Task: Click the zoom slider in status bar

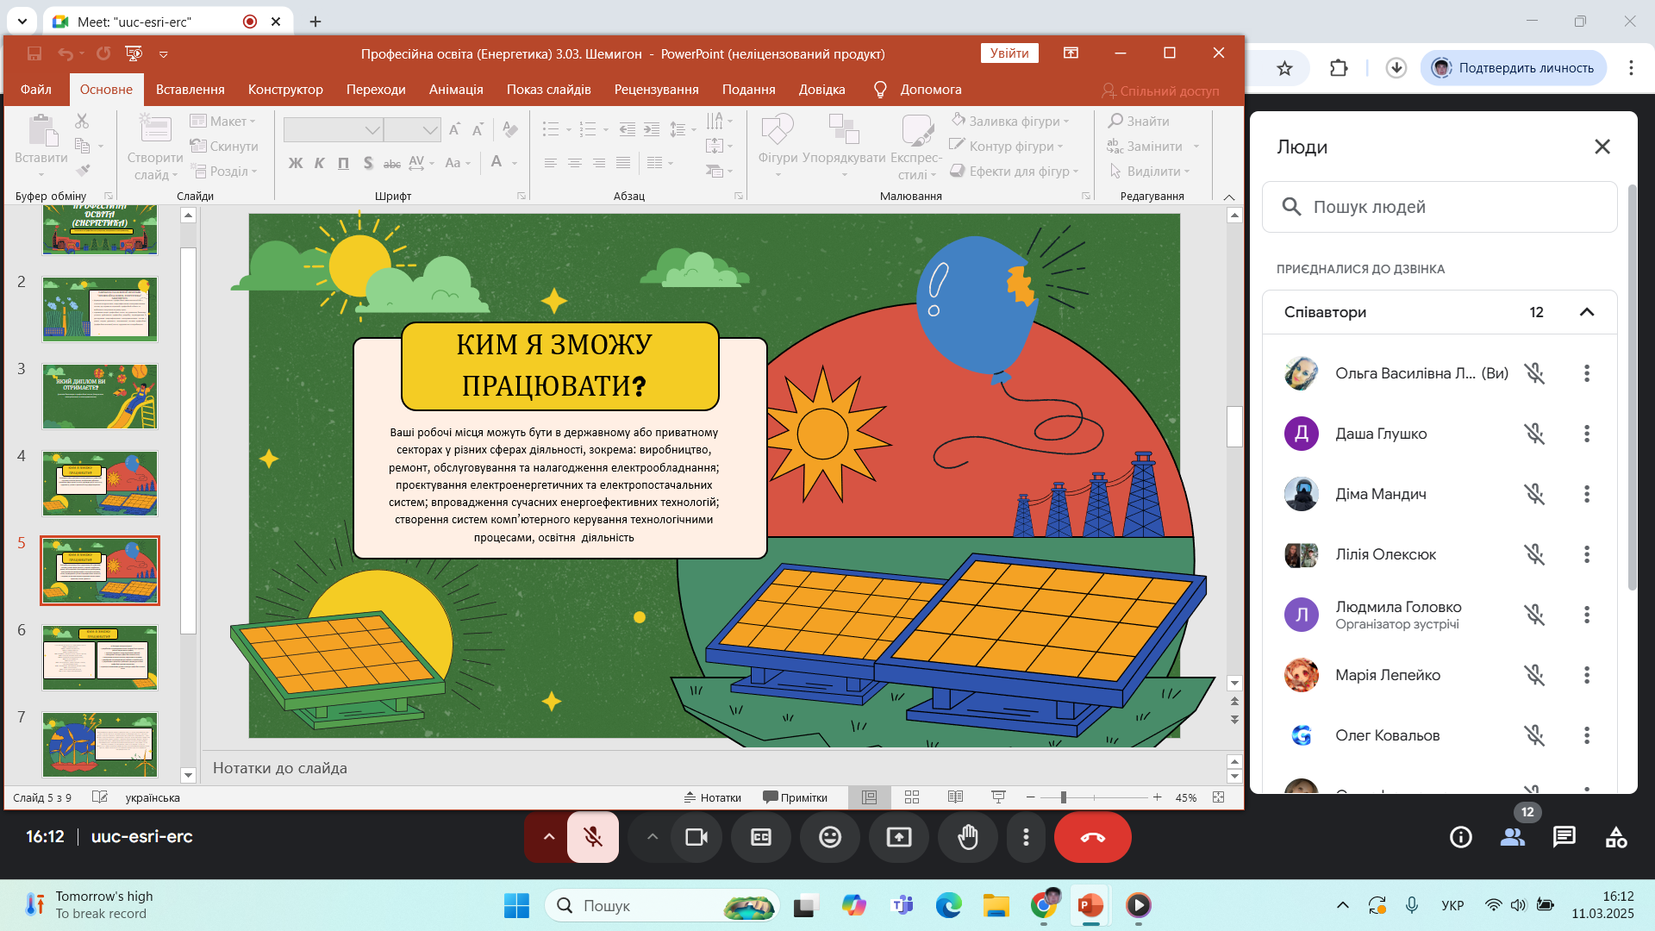Action: pyautogui.click(x=1094, y=797)
